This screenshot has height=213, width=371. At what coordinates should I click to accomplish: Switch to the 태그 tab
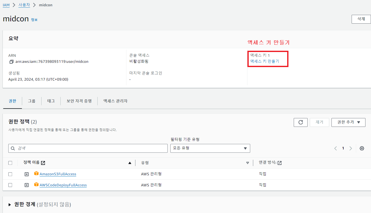point(51,101)
